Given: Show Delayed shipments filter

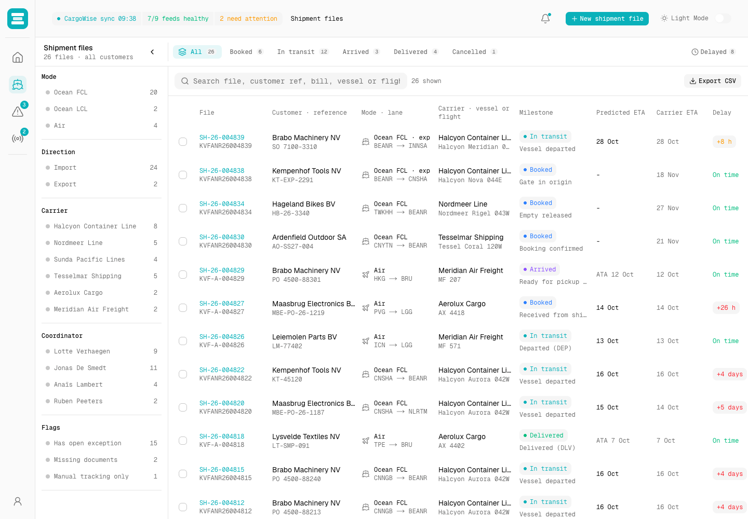Looking at the screenshot, I should [x=713, y=52].
